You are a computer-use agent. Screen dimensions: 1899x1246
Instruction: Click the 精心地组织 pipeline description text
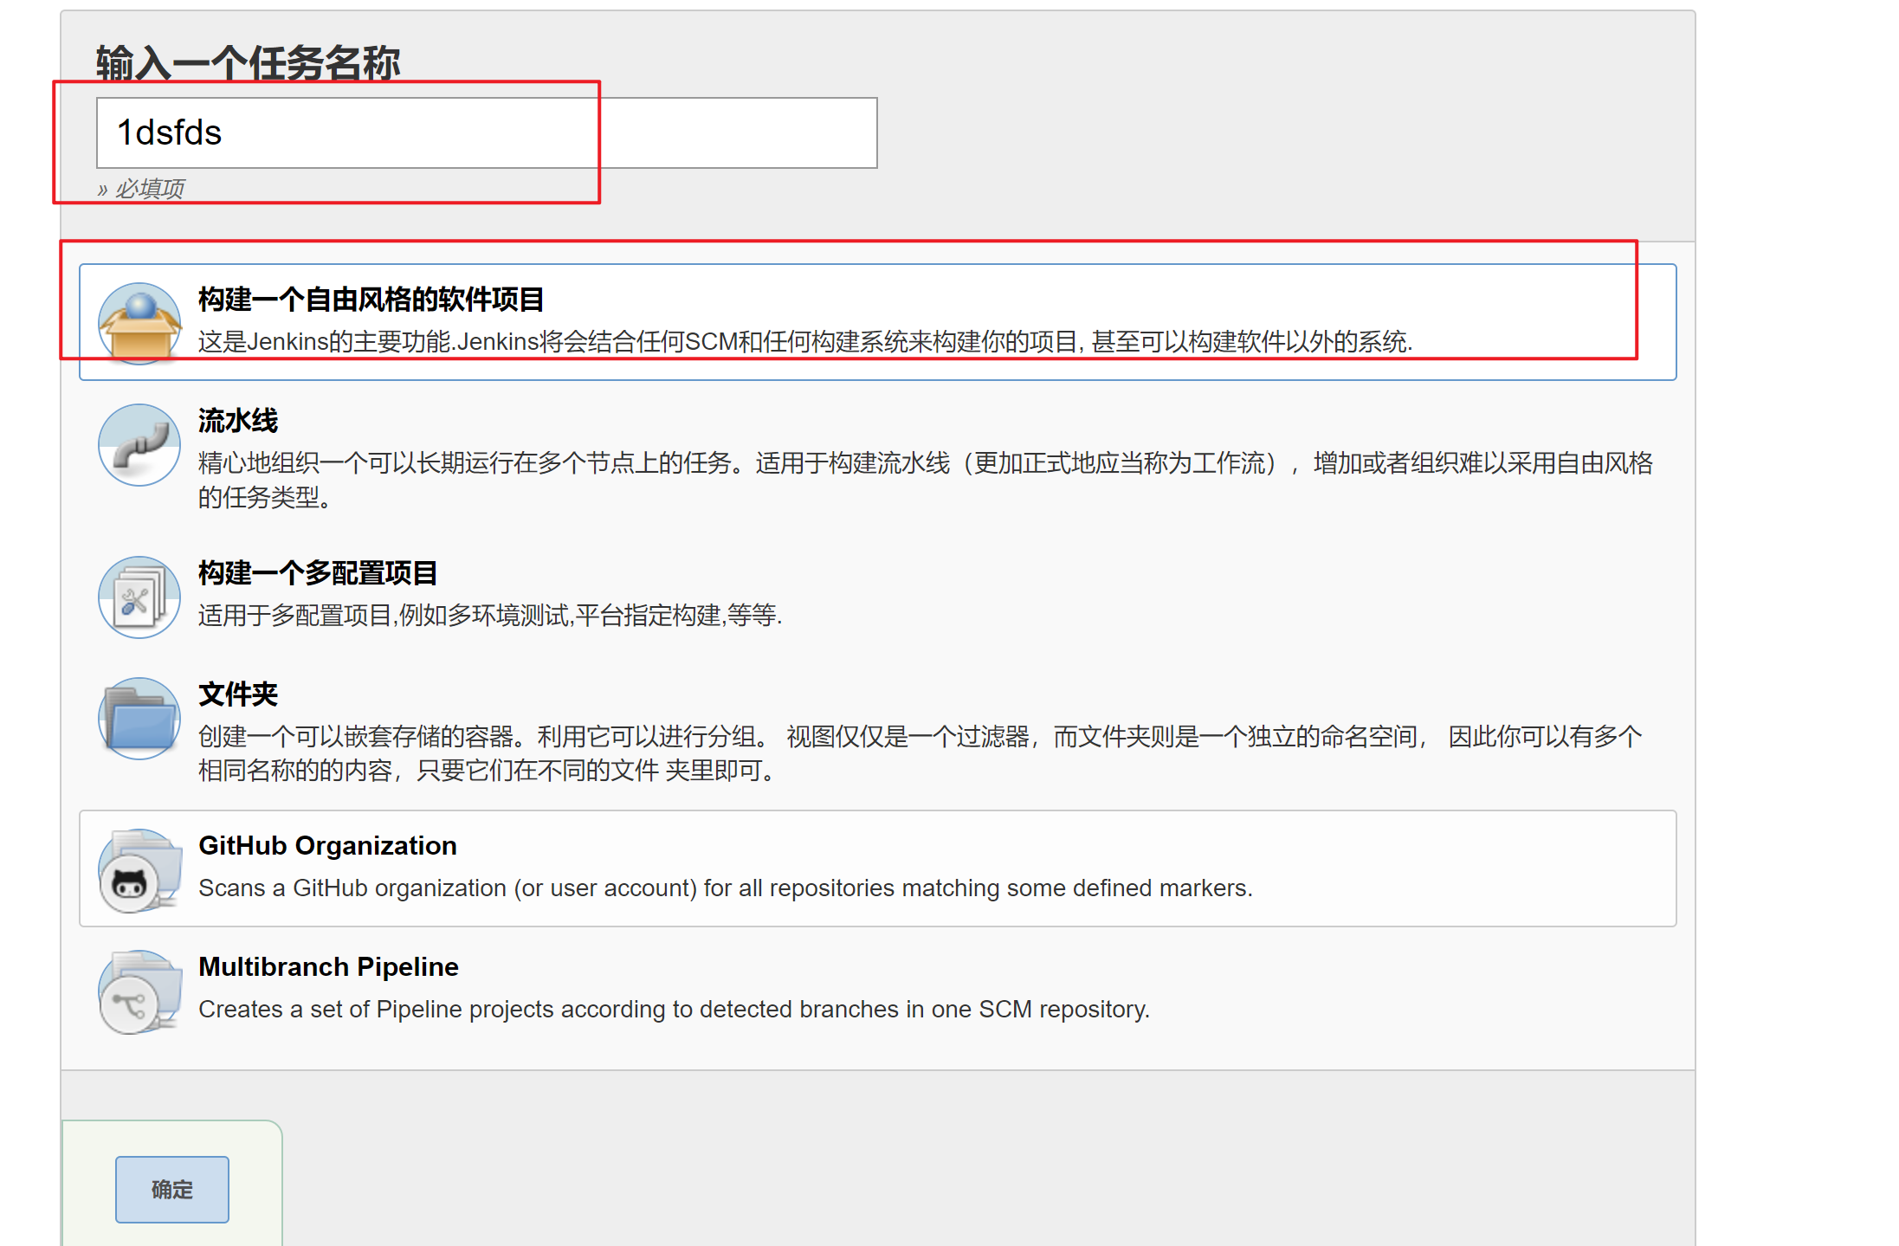point(926,481)
